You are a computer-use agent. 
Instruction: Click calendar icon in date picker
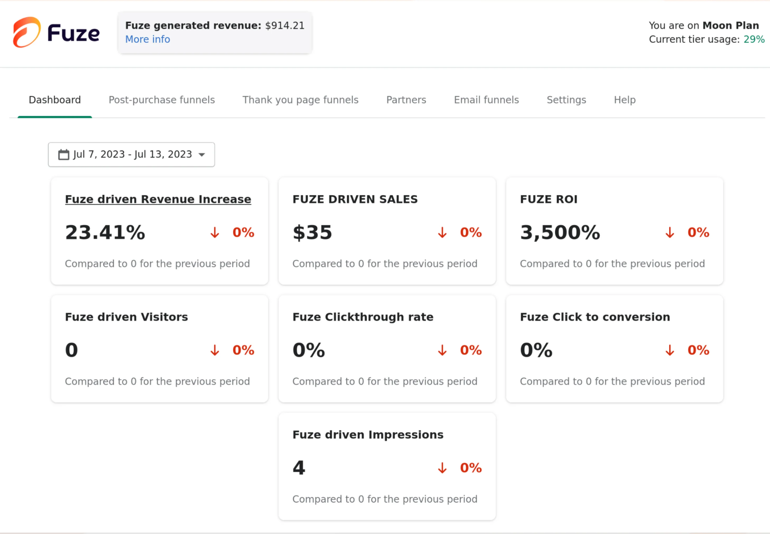tap(64, 155)
